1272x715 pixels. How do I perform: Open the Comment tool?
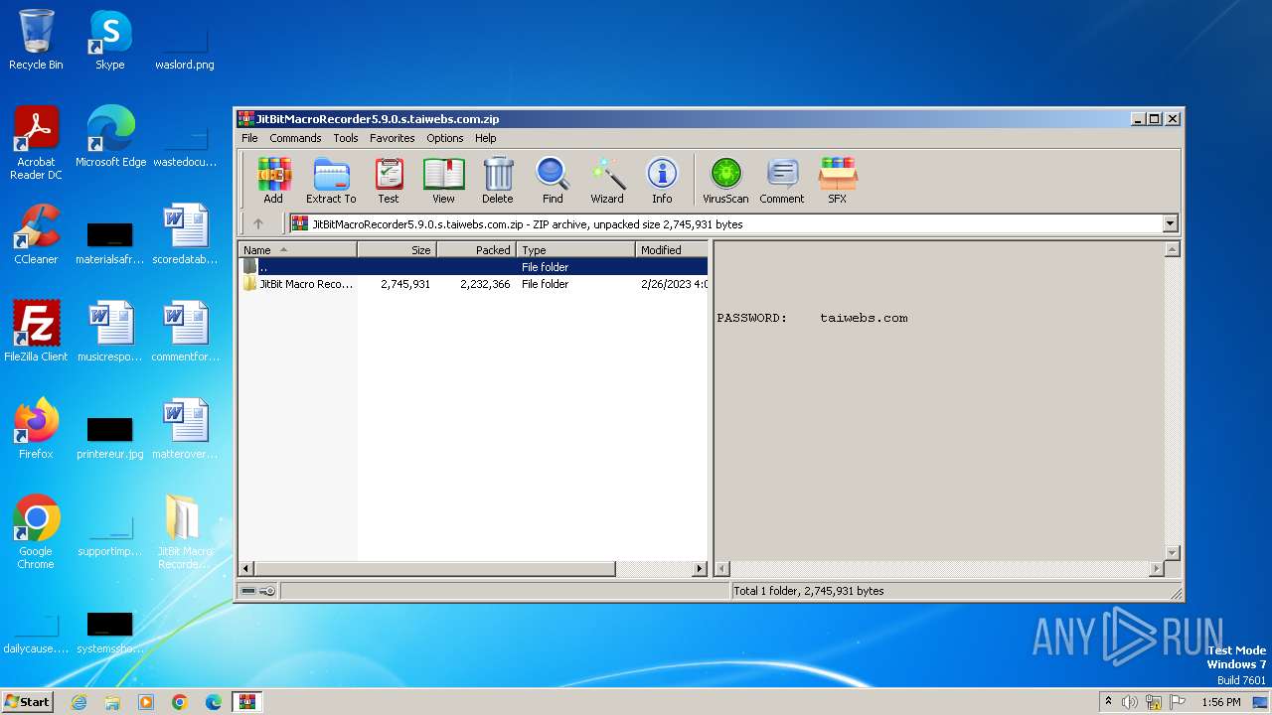tap(782, 180)
